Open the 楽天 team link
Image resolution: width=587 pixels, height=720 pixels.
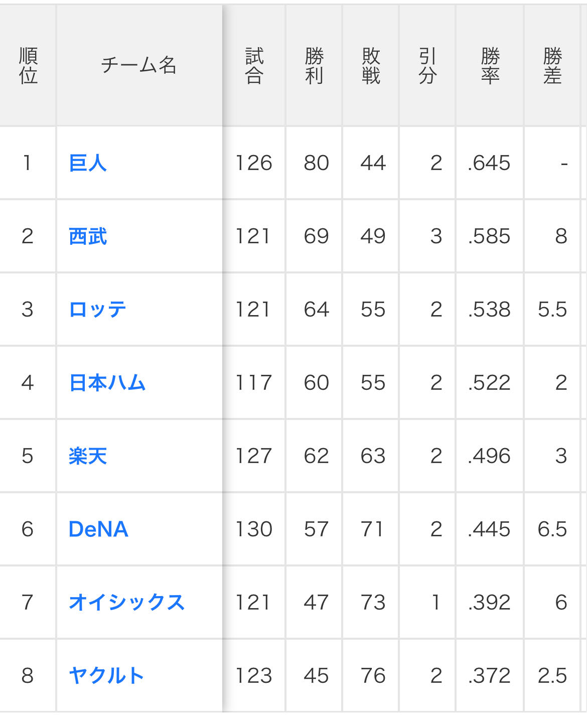(88, 456)
